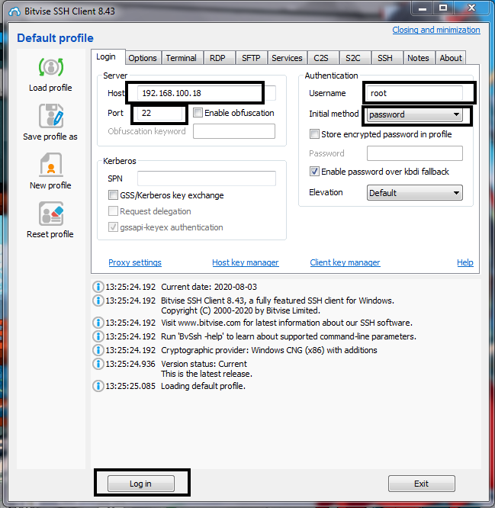Click the Obfuscation keyword field
The height and width of the screenshot is (508, 495).
click(x=234, y=131)
